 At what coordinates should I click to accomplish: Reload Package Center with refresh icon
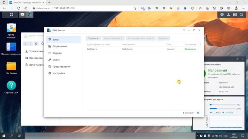(36, 44)
